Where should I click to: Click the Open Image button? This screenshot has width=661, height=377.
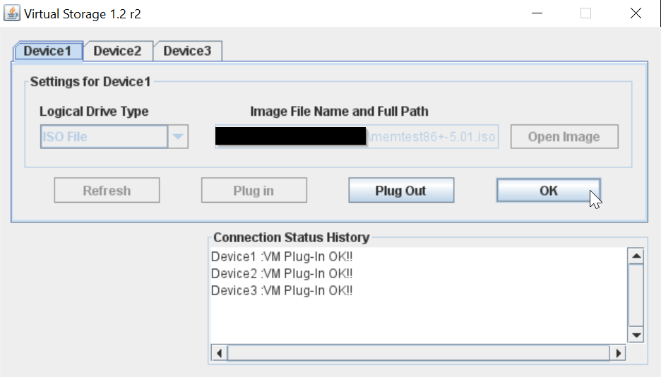(x=564, y=136)
